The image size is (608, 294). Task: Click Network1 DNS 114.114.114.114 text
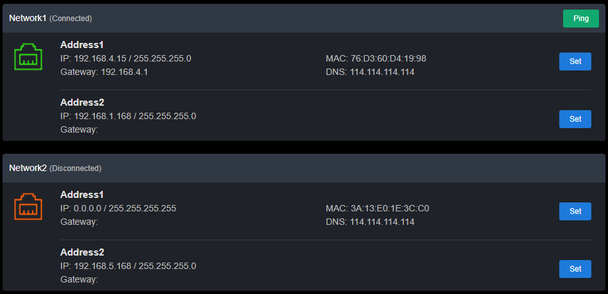(x=370, y=72)
